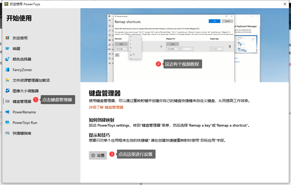
Task: Click the FancyZones layout icon
Action: 7,70
